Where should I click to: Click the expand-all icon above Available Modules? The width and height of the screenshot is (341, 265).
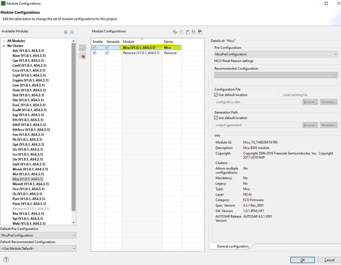pos(66,32)
